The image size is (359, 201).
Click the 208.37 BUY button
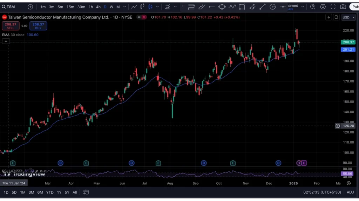(38, 26)
